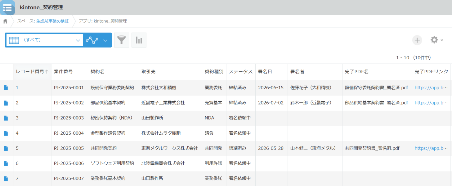Click signing date 2026-05-28

tap(271, 148)
